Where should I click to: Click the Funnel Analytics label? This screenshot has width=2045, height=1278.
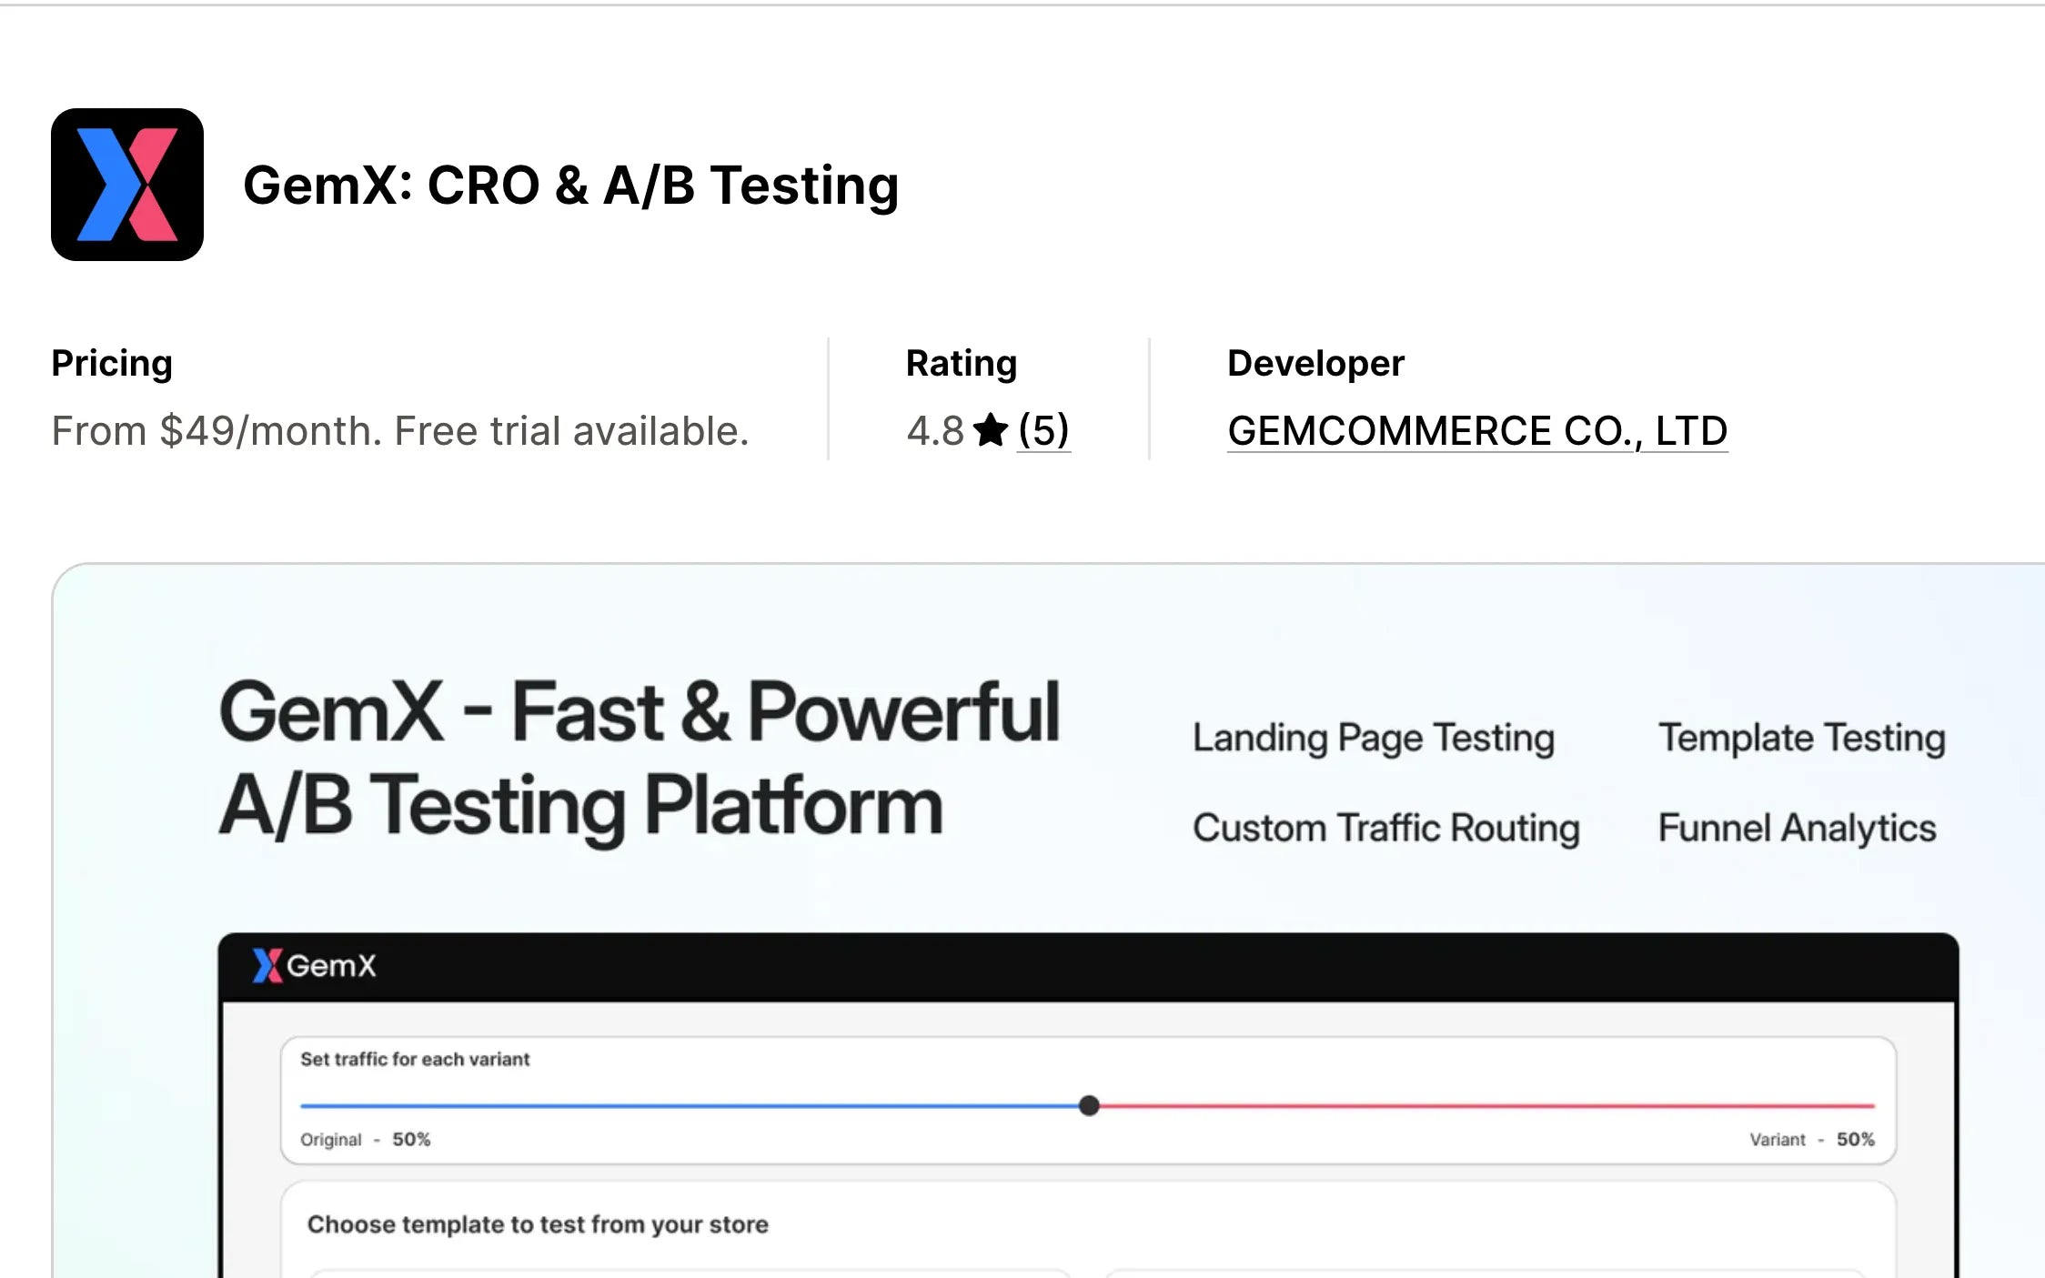tap(1797, 828)
